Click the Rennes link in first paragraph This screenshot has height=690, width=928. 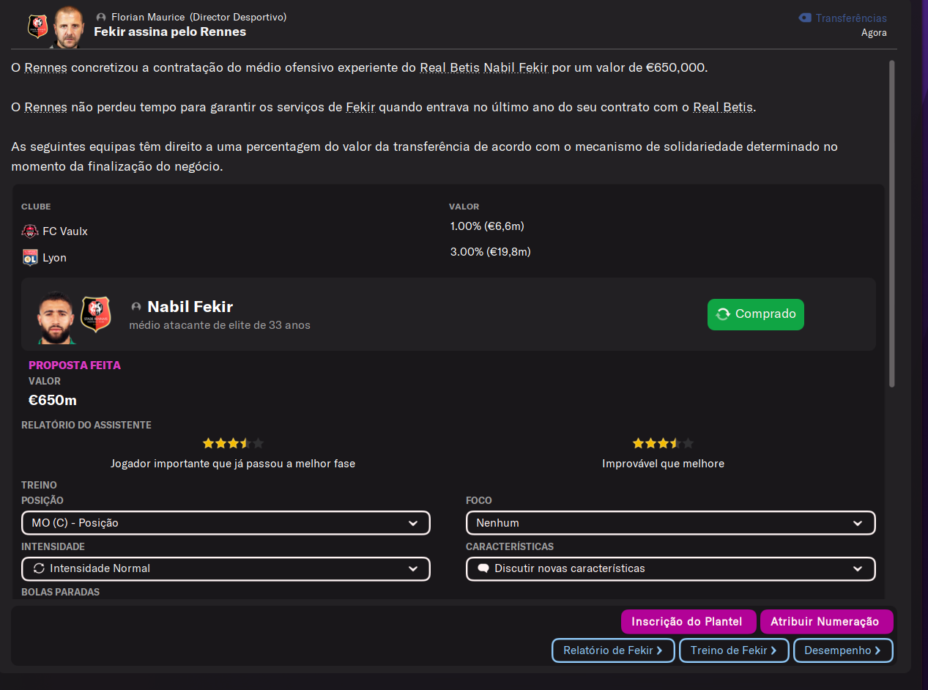click(45, 68)
